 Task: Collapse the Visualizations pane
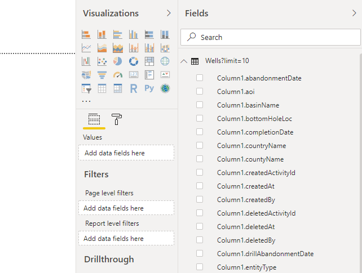pos(169,13)
